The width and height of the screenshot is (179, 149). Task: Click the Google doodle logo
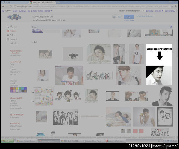[15, 17]
